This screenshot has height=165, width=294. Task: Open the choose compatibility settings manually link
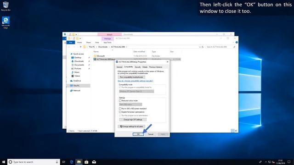(x=136, y=81)
